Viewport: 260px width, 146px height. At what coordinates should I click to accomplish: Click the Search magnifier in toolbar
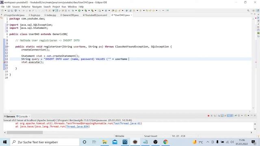point(248,11)
